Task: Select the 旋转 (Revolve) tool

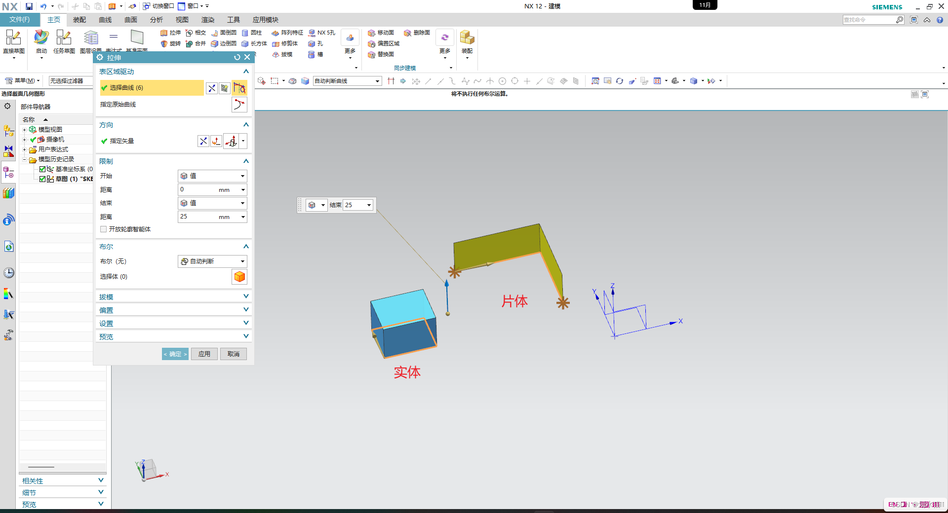Action: click(170, 43)
